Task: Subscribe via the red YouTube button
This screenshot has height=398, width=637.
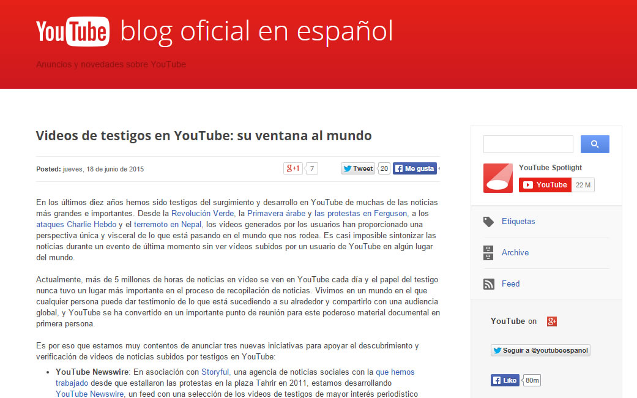Action: coord(544,184)
